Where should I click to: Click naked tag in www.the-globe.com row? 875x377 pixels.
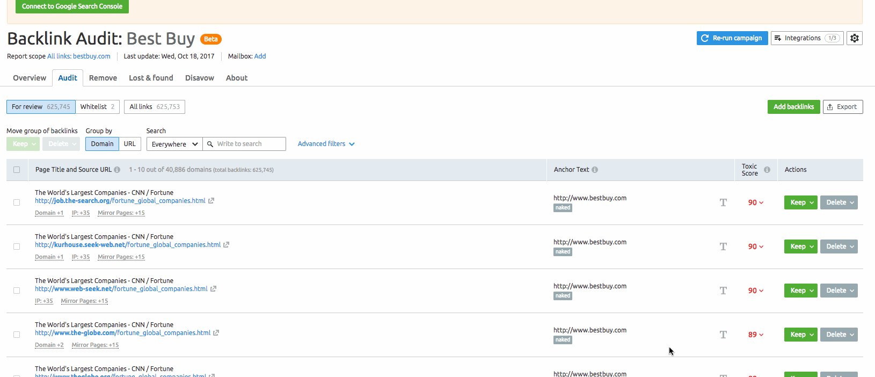point(563,340)
